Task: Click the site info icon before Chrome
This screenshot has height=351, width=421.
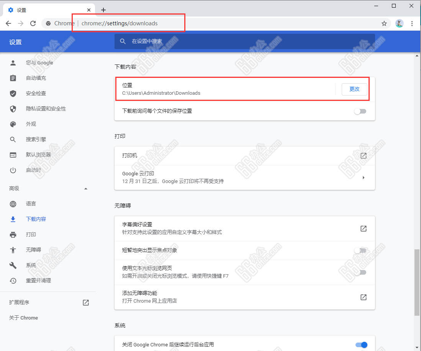Action: click(48, 23)
